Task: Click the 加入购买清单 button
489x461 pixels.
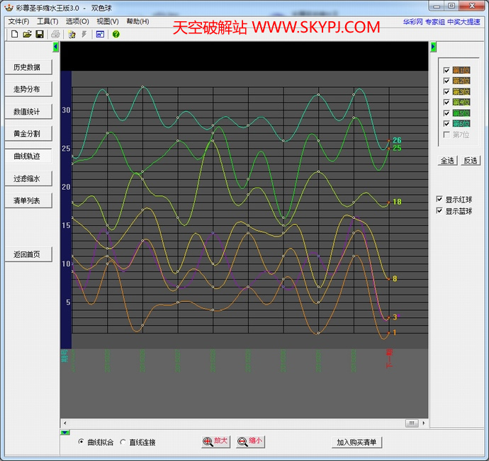Action: (356, 442)
